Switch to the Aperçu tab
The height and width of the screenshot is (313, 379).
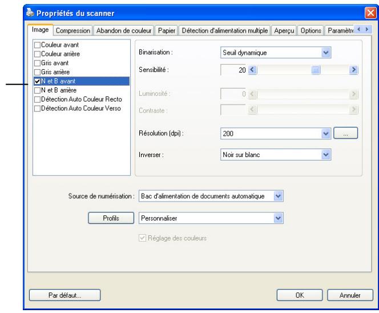pos(284,31)
